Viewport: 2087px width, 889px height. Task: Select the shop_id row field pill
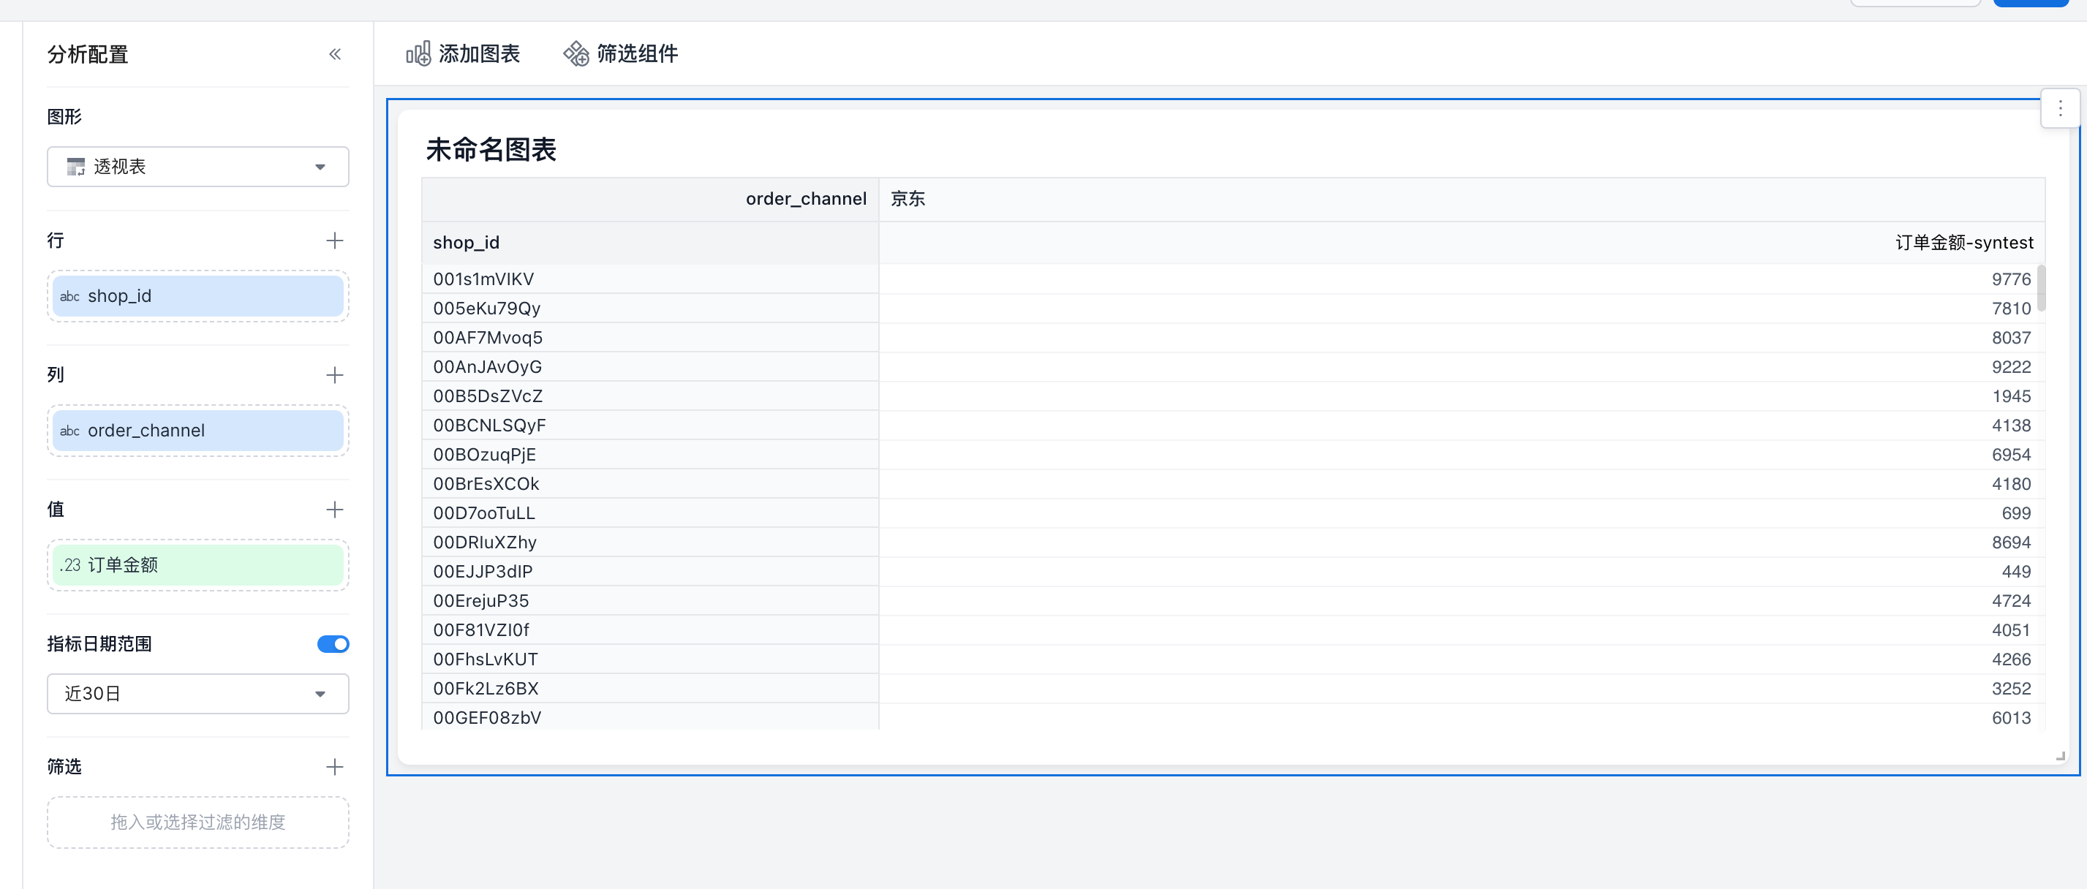pos(197,296)
